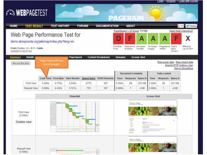The height and width of the screenshot is (155, 207).
Task: Open the First View waterfall thumbnail
Action: pyautogui.click(x=74, y=116)
